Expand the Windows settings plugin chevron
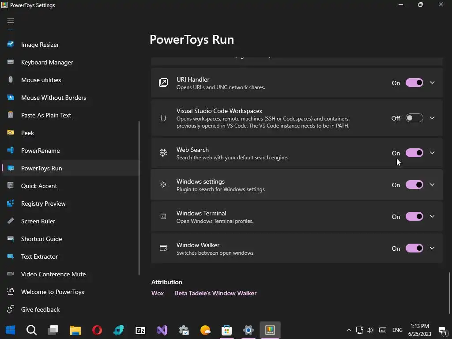Image resolution: width=452 pixels, height=339 pixels. (432, 185)
